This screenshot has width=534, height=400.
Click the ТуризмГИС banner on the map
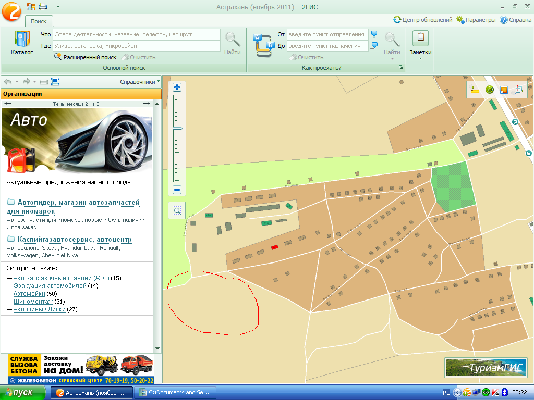[x=486, y=368]
